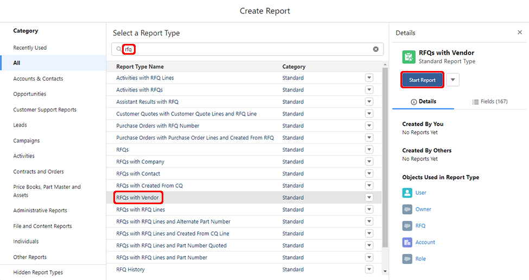Viewport: 529px width, 280px height.
Task: Open dropdown for Purchase Orders with RFQ Number
Action: coord(369,126)
